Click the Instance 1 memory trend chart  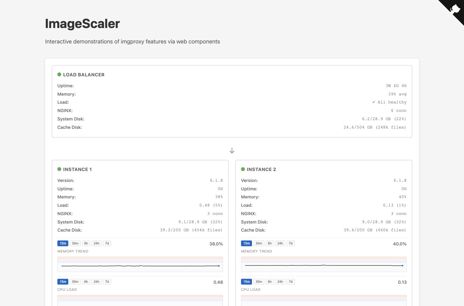[140, 264]
